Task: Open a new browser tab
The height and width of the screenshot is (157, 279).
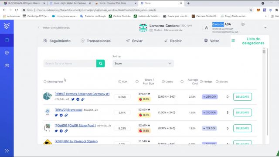Action: [188, 3]
